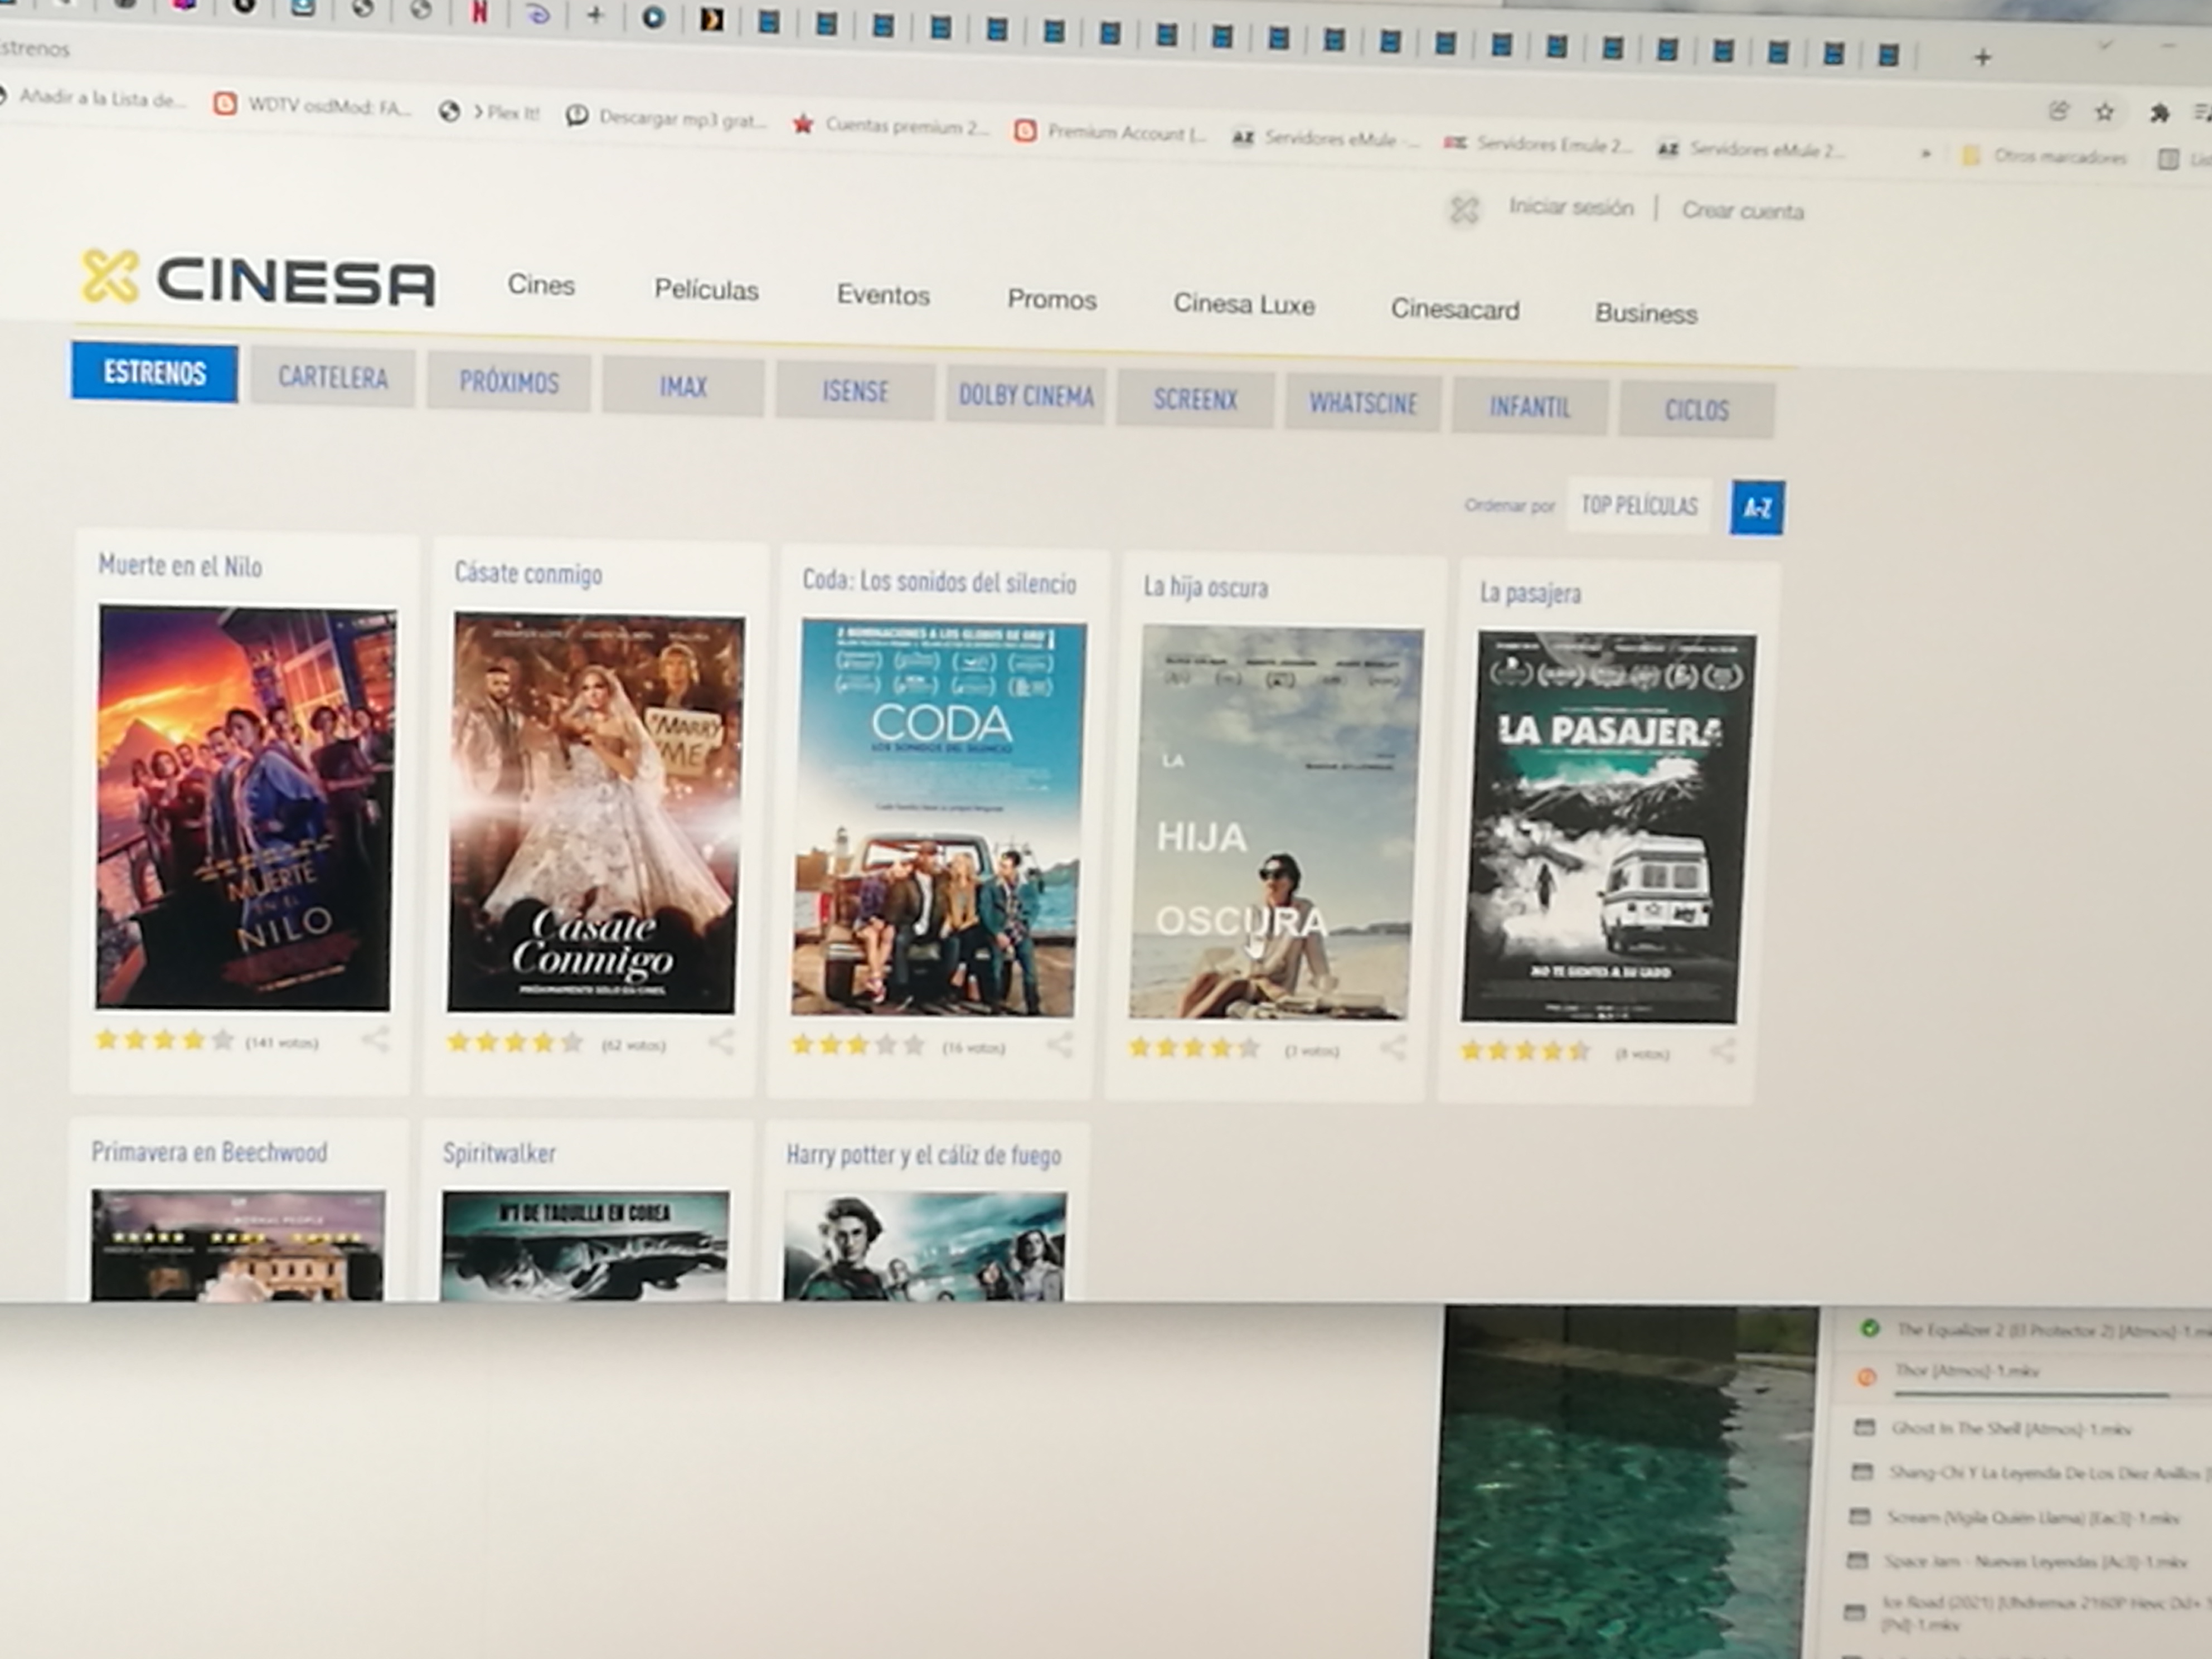Open the Muerte en el Nilo title link

tap(180, 567)
